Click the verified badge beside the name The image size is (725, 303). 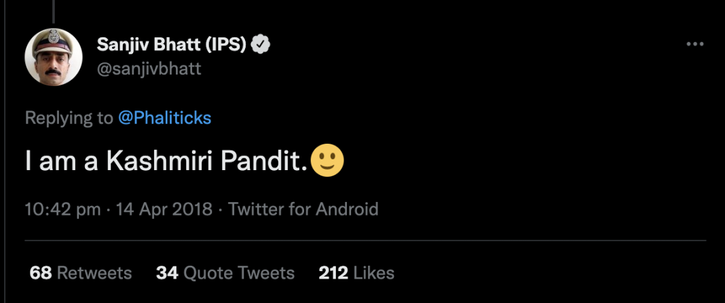pyautogui.click(x=261, y=45)
